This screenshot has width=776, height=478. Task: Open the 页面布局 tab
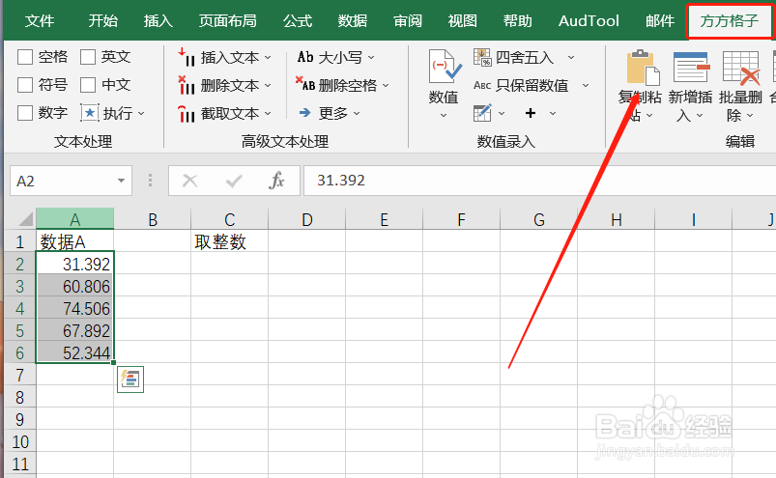[x=228, y=20]
